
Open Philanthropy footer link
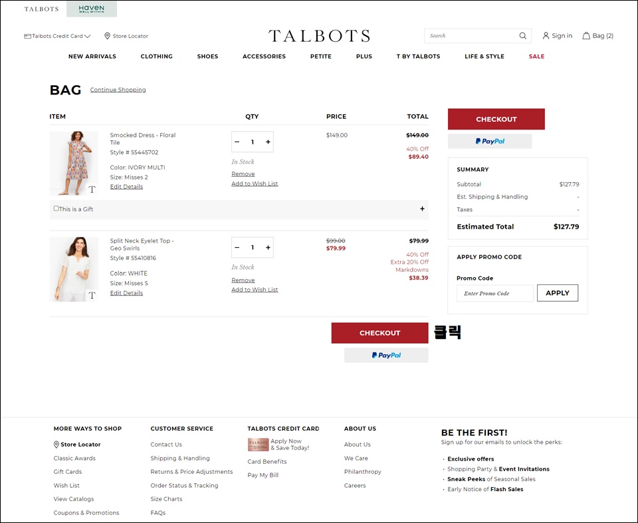[x=363, y=472]
